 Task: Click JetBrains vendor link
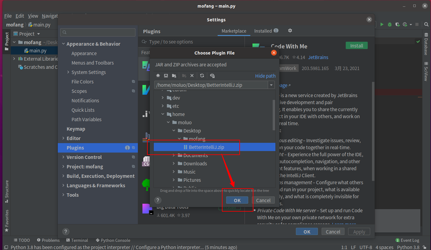(x=318, y=57)
